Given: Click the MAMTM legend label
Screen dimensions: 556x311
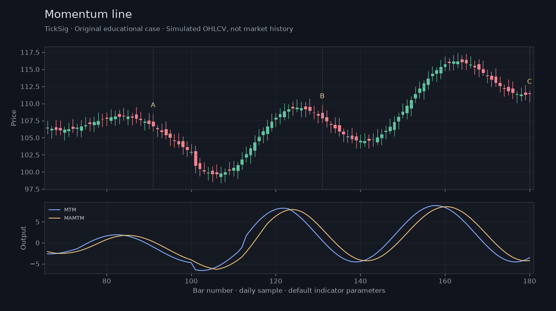Looking at the screenshot, I should [x=74, y=218].
